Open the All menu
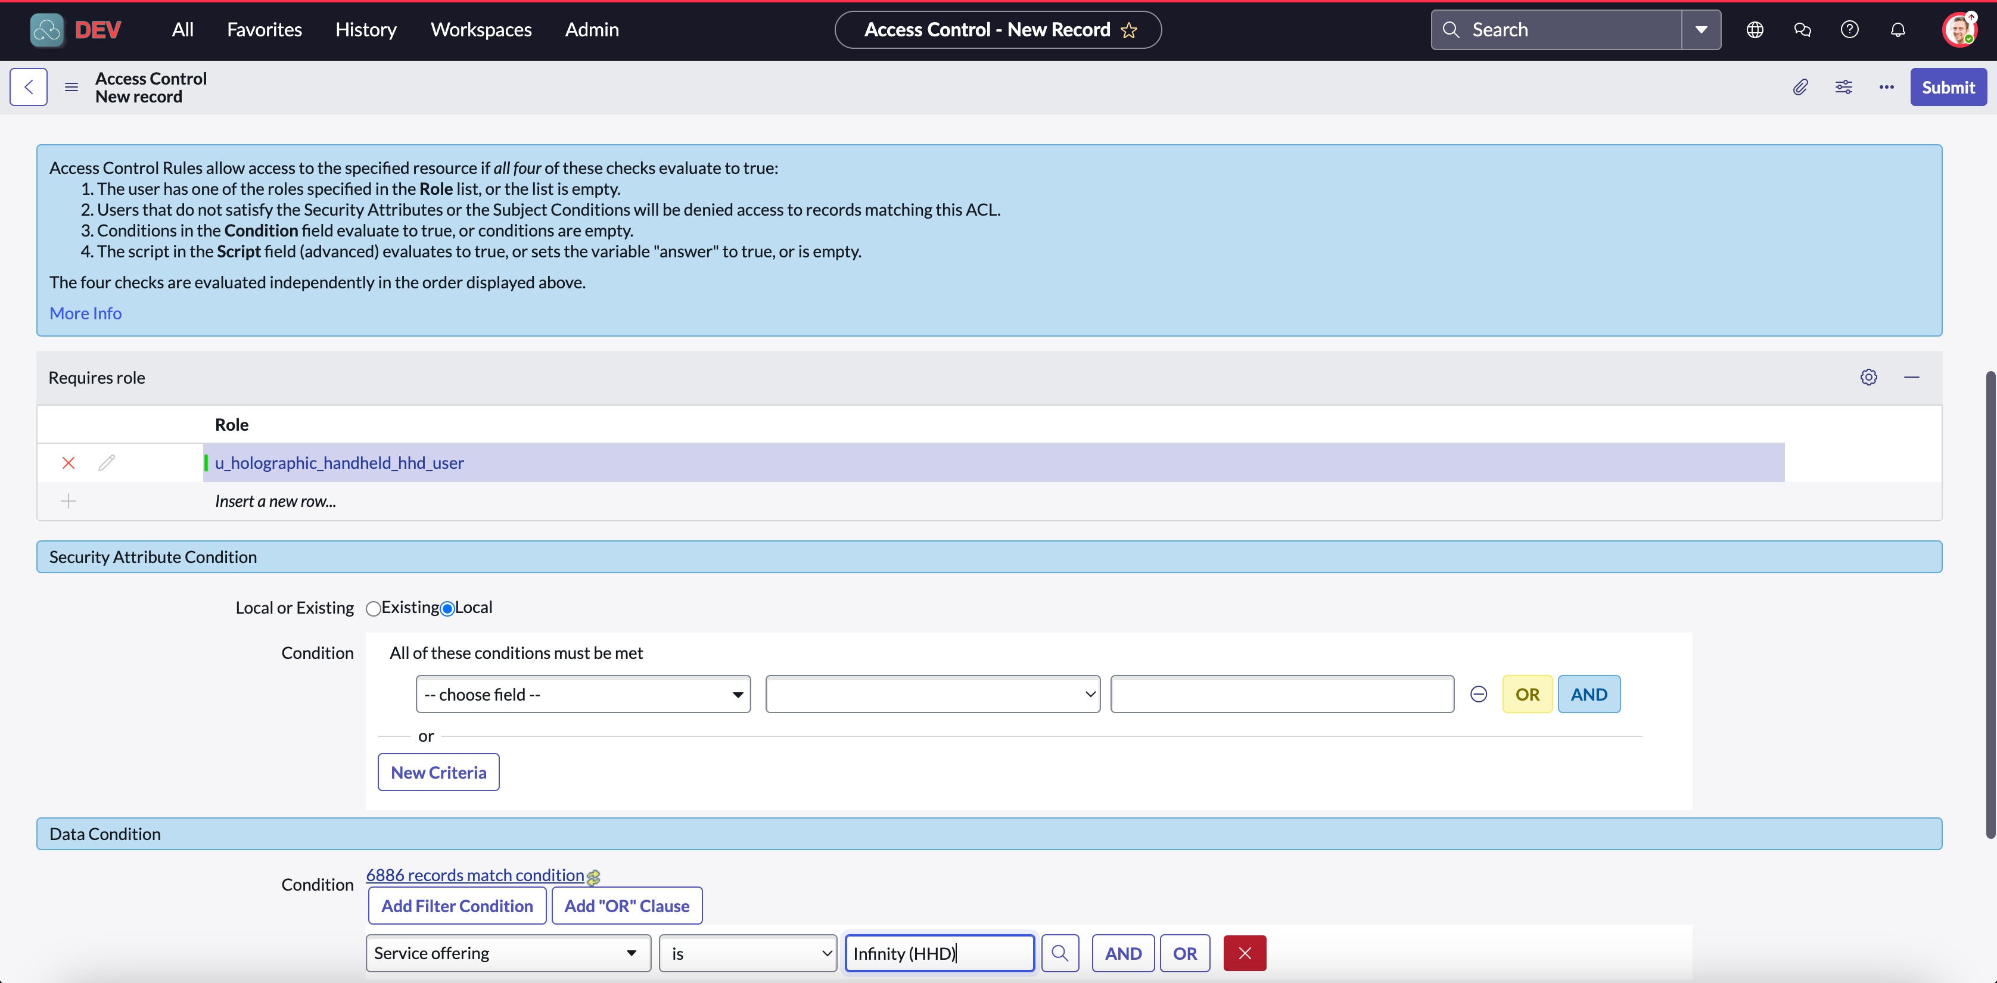 pyautogui.click(x=183, y=29)
